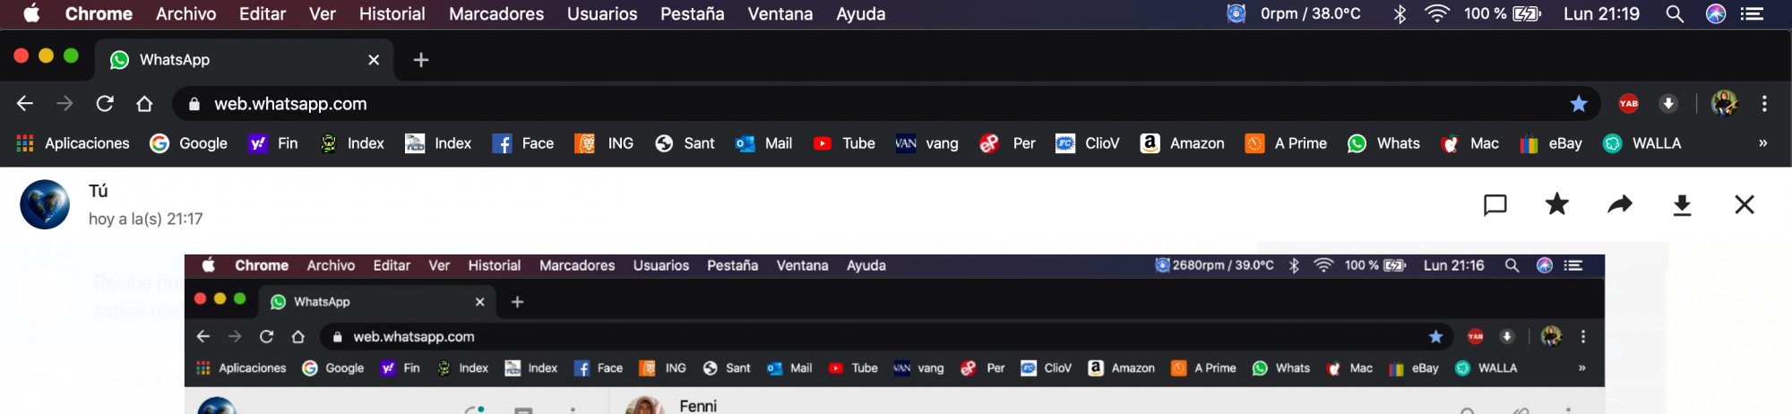Open Spotlight search in menu bar
Screen dimensions: 1792x414
pos(1675,13)
